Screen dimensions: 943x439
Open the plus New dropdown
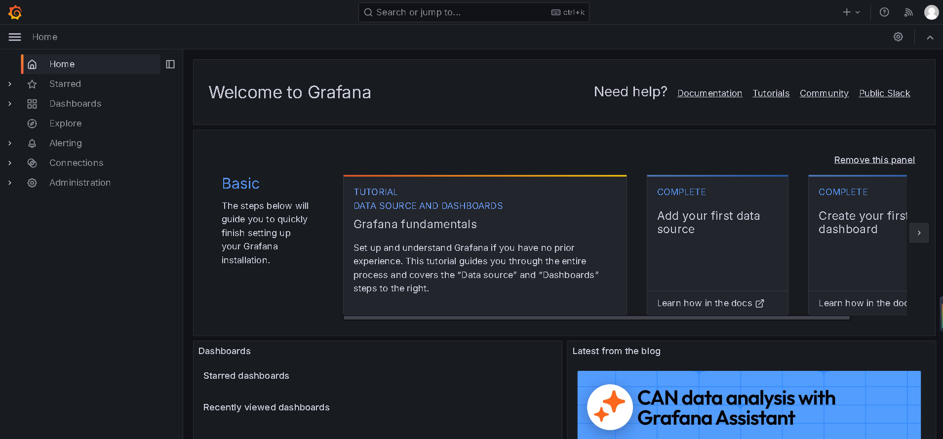[x=851, y=12]
